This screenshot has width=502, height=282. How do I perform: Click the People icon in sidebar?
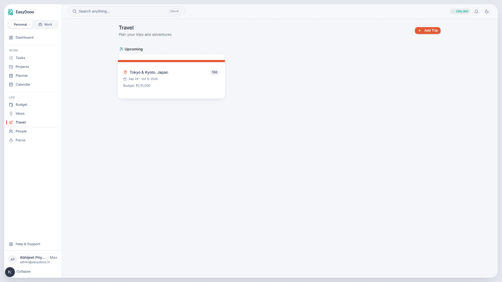(11, 131)
